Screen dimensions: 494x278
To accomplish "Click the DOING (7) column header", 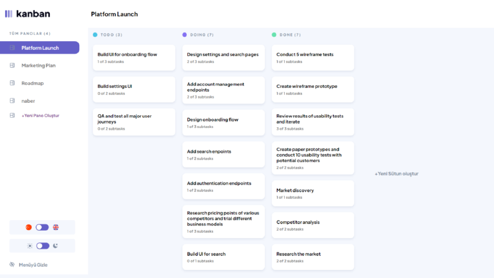I will (202, 35).
